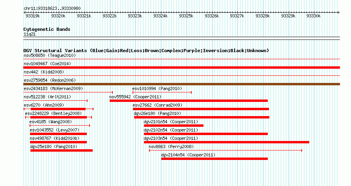Click the Cytogenetic Bands track title
The image size is (351, 186).
pos(47,29)
